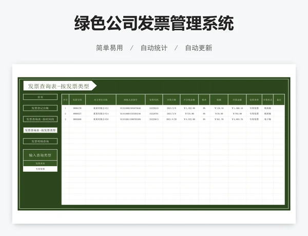The width and height of the screenshot is (308, 236).
Task: Click 电子版 invoice form cell
Action: (x=268, y=119)
